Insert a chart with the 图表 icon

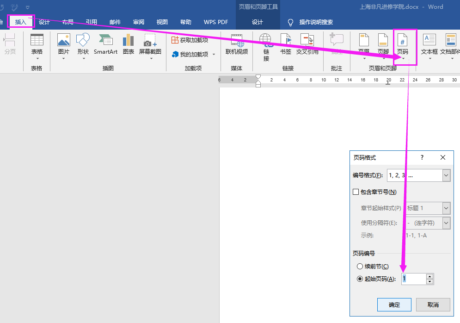click(x=128, y=45)
